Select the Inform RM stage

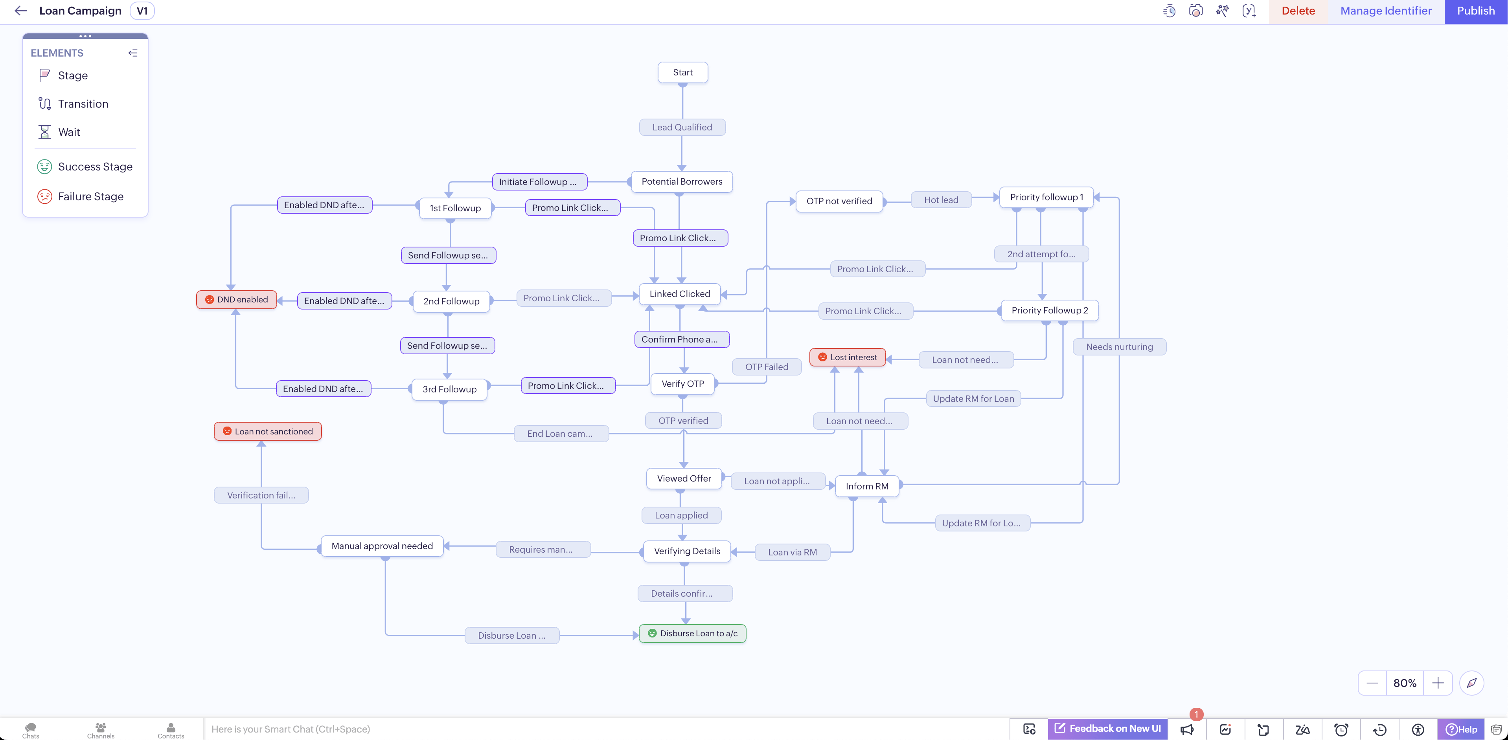[867, 486]
